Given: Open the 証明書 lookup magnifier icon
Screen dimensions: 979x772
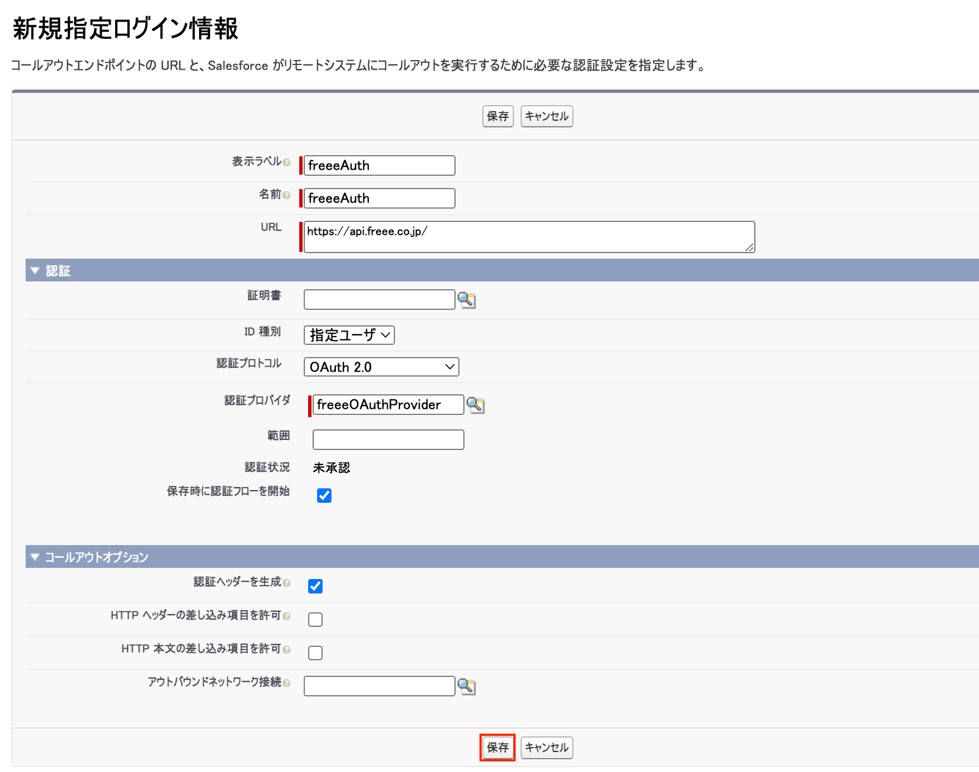Looking at the screenshot, I should click(x=466, y=300).
